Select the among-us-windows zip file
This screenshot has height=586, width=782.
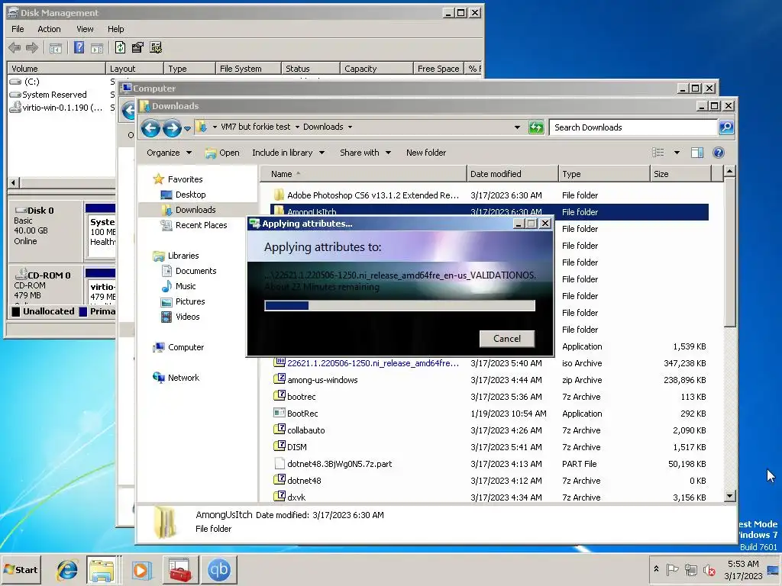point(489,380)
